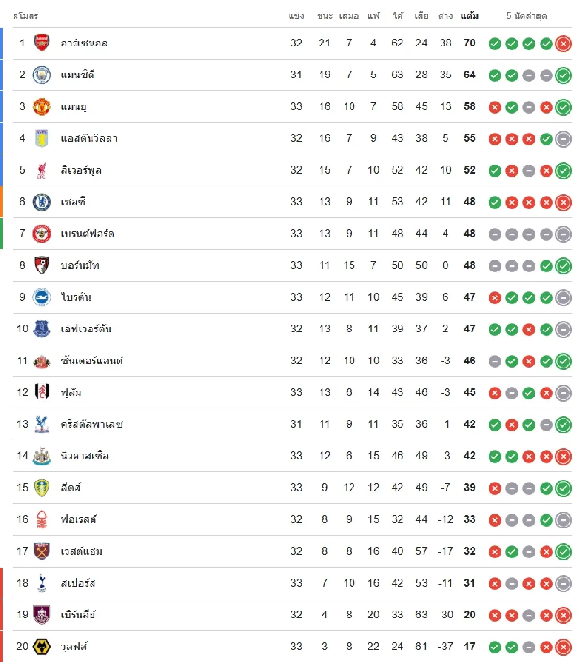The height and width of the screenshot is (662, 581).
Task: Click the สโมสร club column header
Action: (x=26, y=16)
